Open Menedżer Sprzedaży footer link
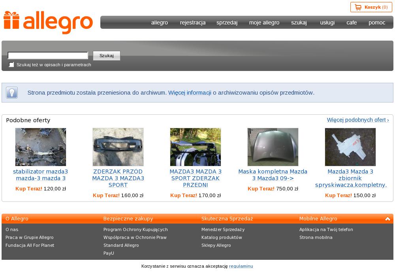Screen dimensions: 395x274 pyautogui.click(x=223, y=229)
